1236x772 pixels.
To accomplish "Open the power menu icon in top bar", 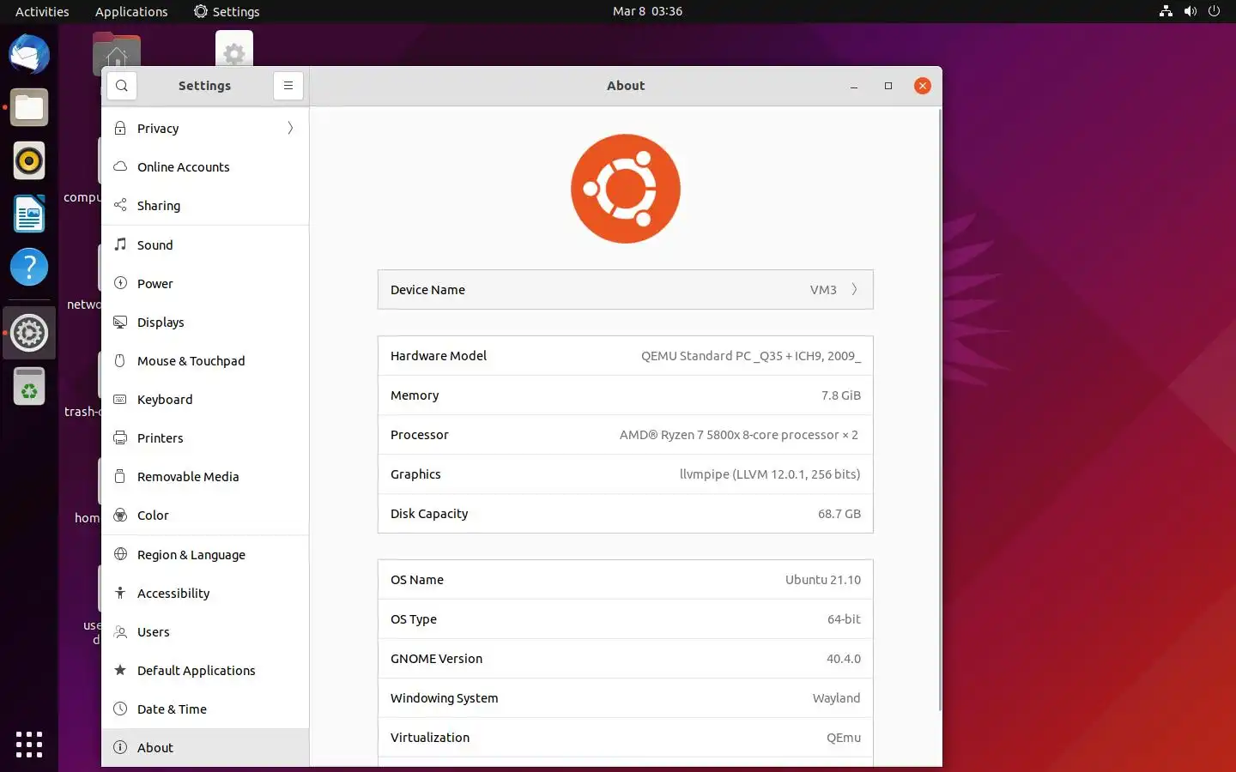I will pos(1214,11).
